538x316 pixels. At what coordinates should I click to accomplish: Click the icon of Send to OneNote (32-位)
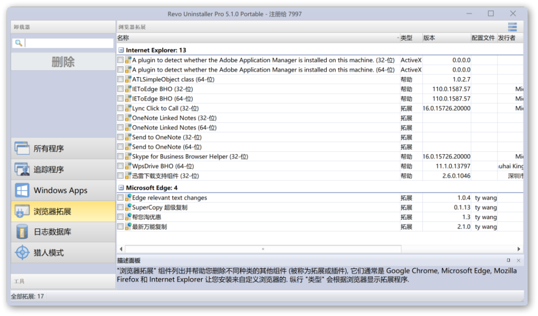pos(128,137)
